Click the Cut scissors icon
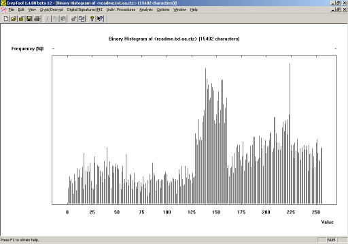348x244 pixels. (48, 18)
